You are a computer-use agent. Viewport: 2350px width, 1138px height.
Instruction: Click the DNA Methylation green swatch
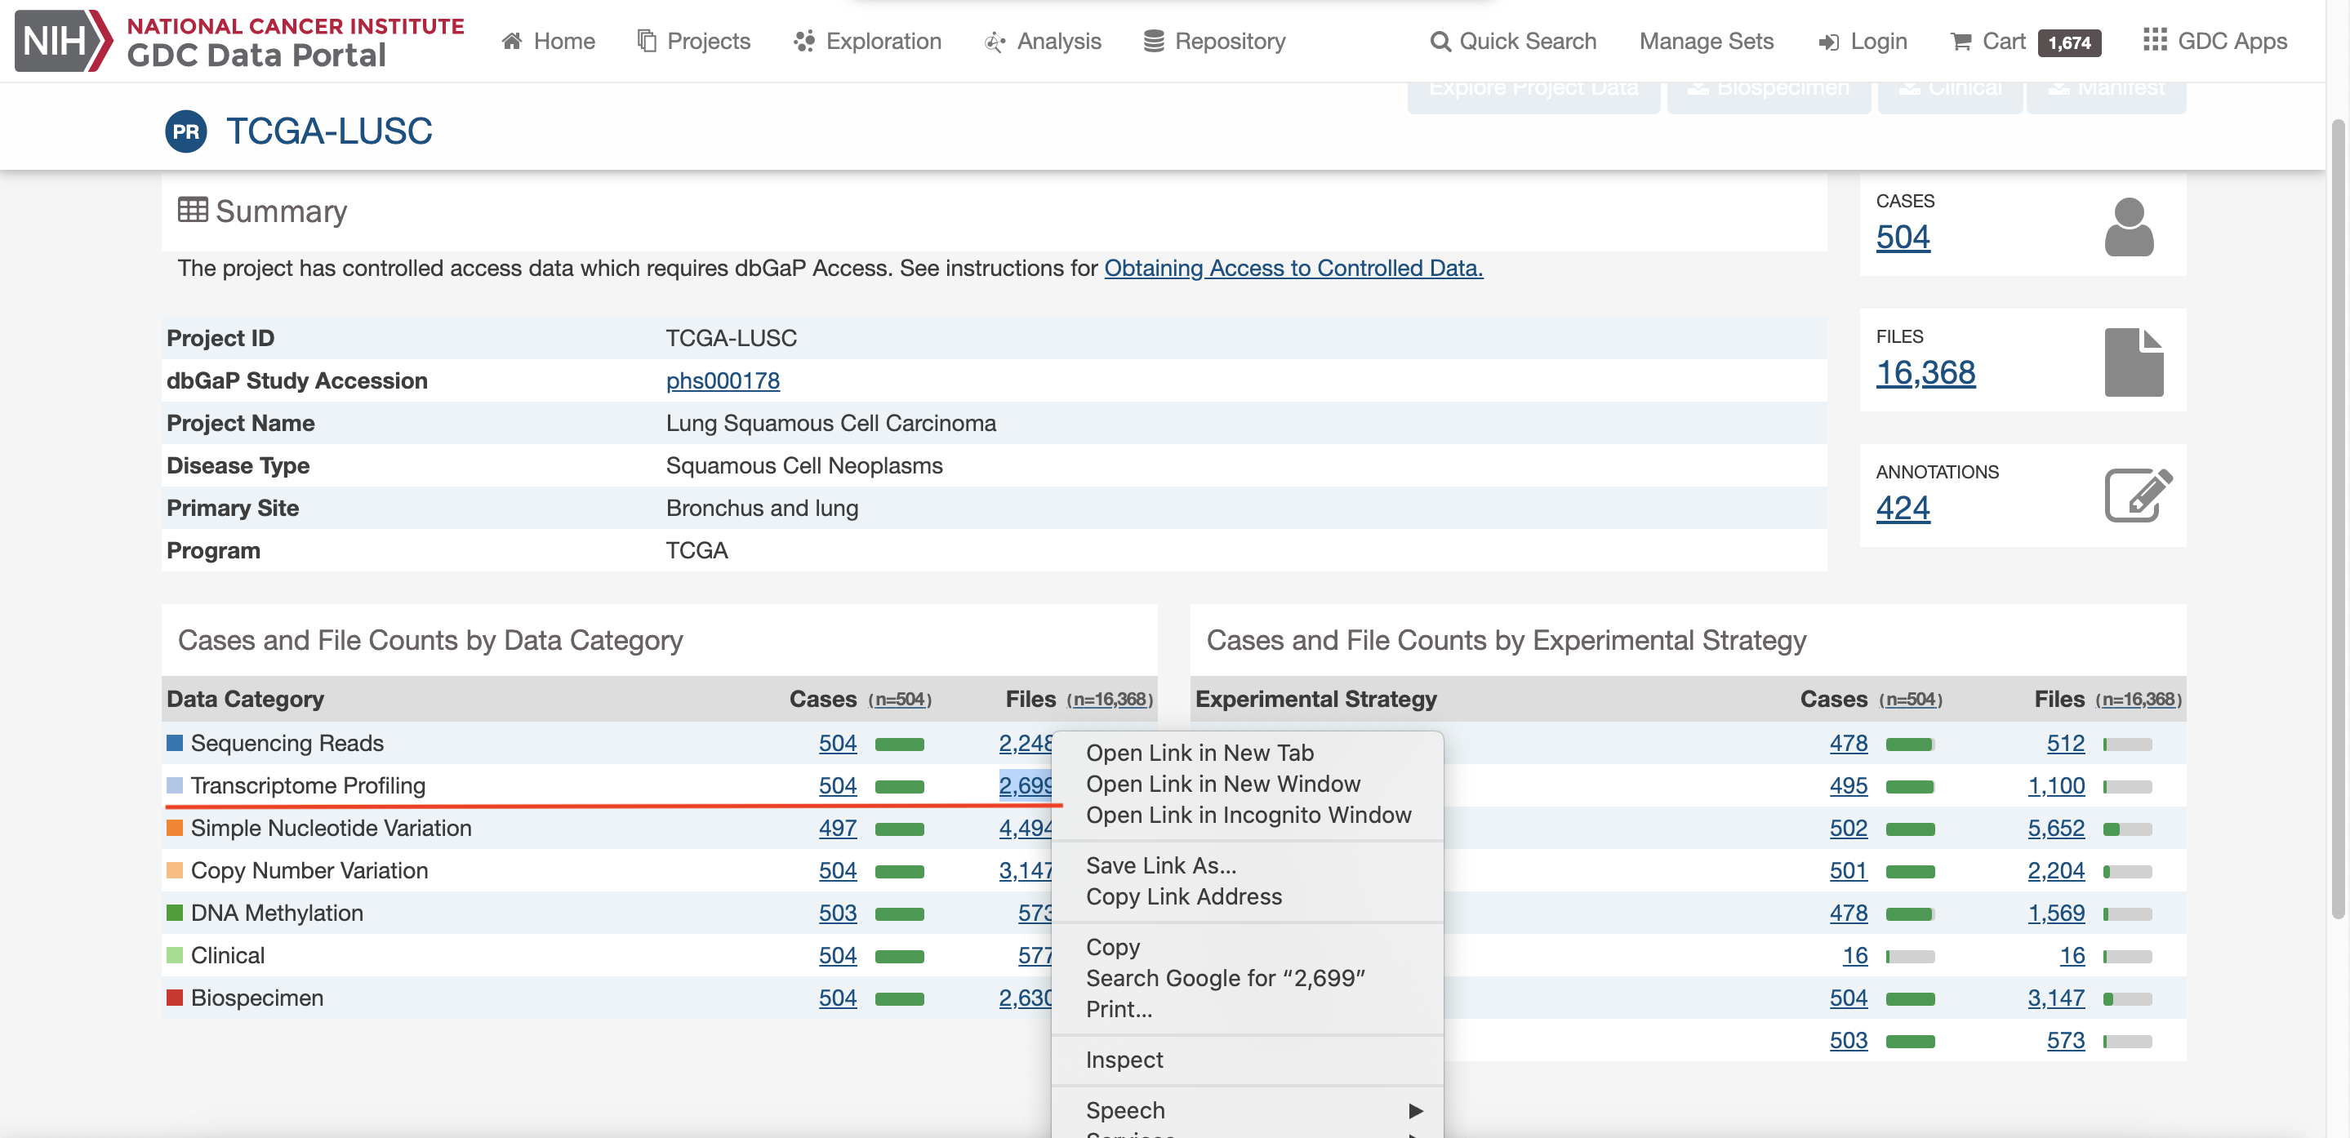[174, 913]
